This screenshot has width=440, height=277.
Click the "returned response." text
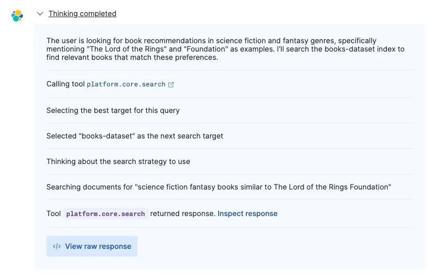(183, 213)
